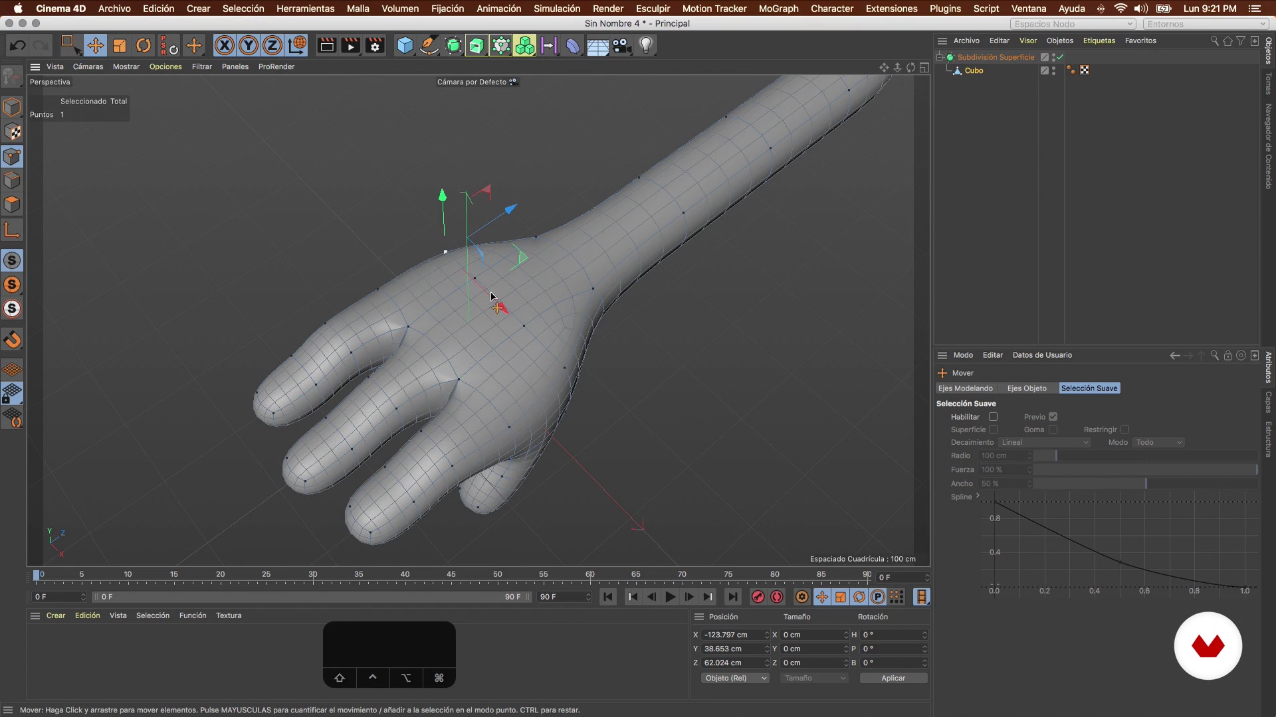Viewport: 1276px width, 717px height.
Task: Click the Fuerza slider bar
Action: 1144,470
